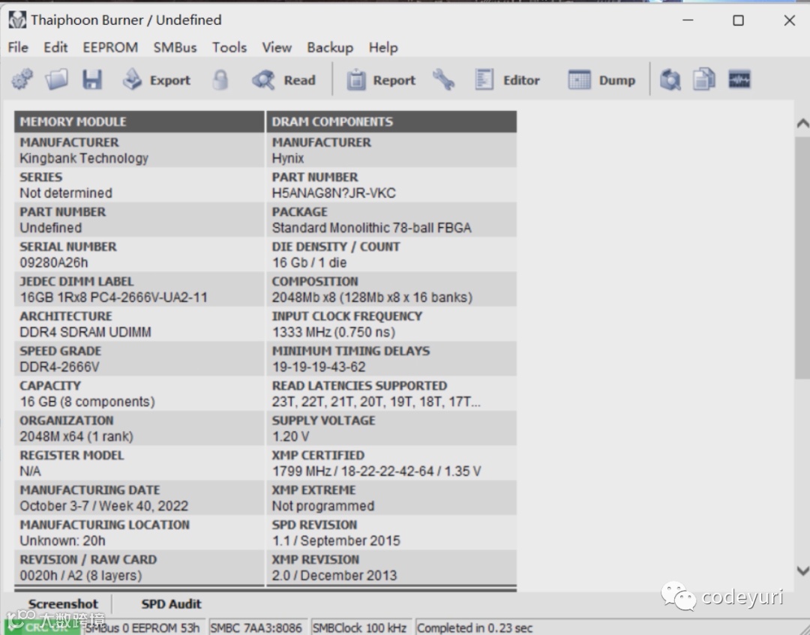Open the Edit menu
Image resolution: width=810 pixels, height=635 pixels.
coord(55,47)
